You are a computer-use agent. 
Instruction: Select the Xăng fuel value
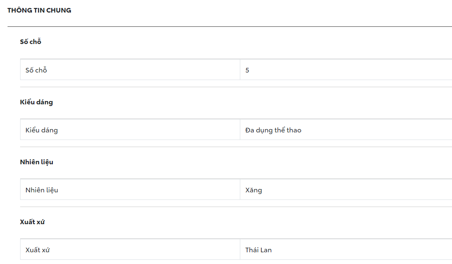pyautogui.click(x=254, y=190)
